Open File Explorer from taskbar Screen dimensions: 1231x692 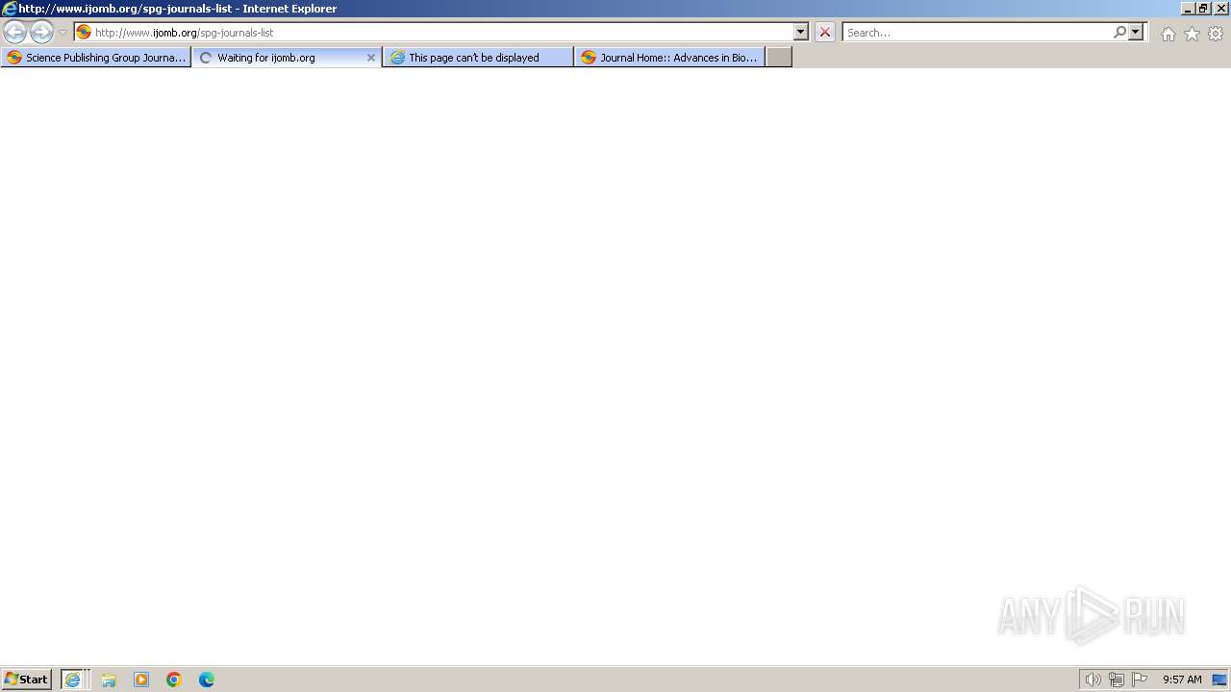(109, 680)
